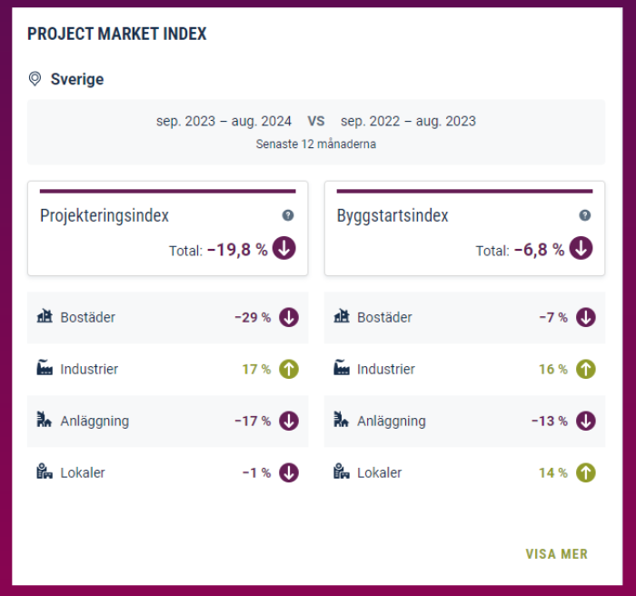Viewport: 636px width, 596px height.
Task: Click the down arrow next to −29 %
Action: point(289,317)
